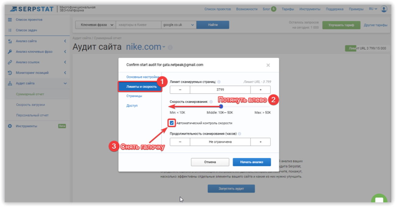Screen dimensions: 396x207
Task: Click the Serpstat logo
Action: 32,9
